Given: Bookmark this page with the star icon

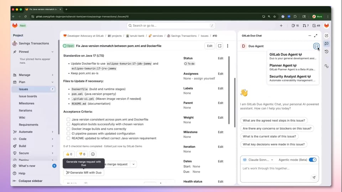Looking at the screenshot, I should 275,17.
